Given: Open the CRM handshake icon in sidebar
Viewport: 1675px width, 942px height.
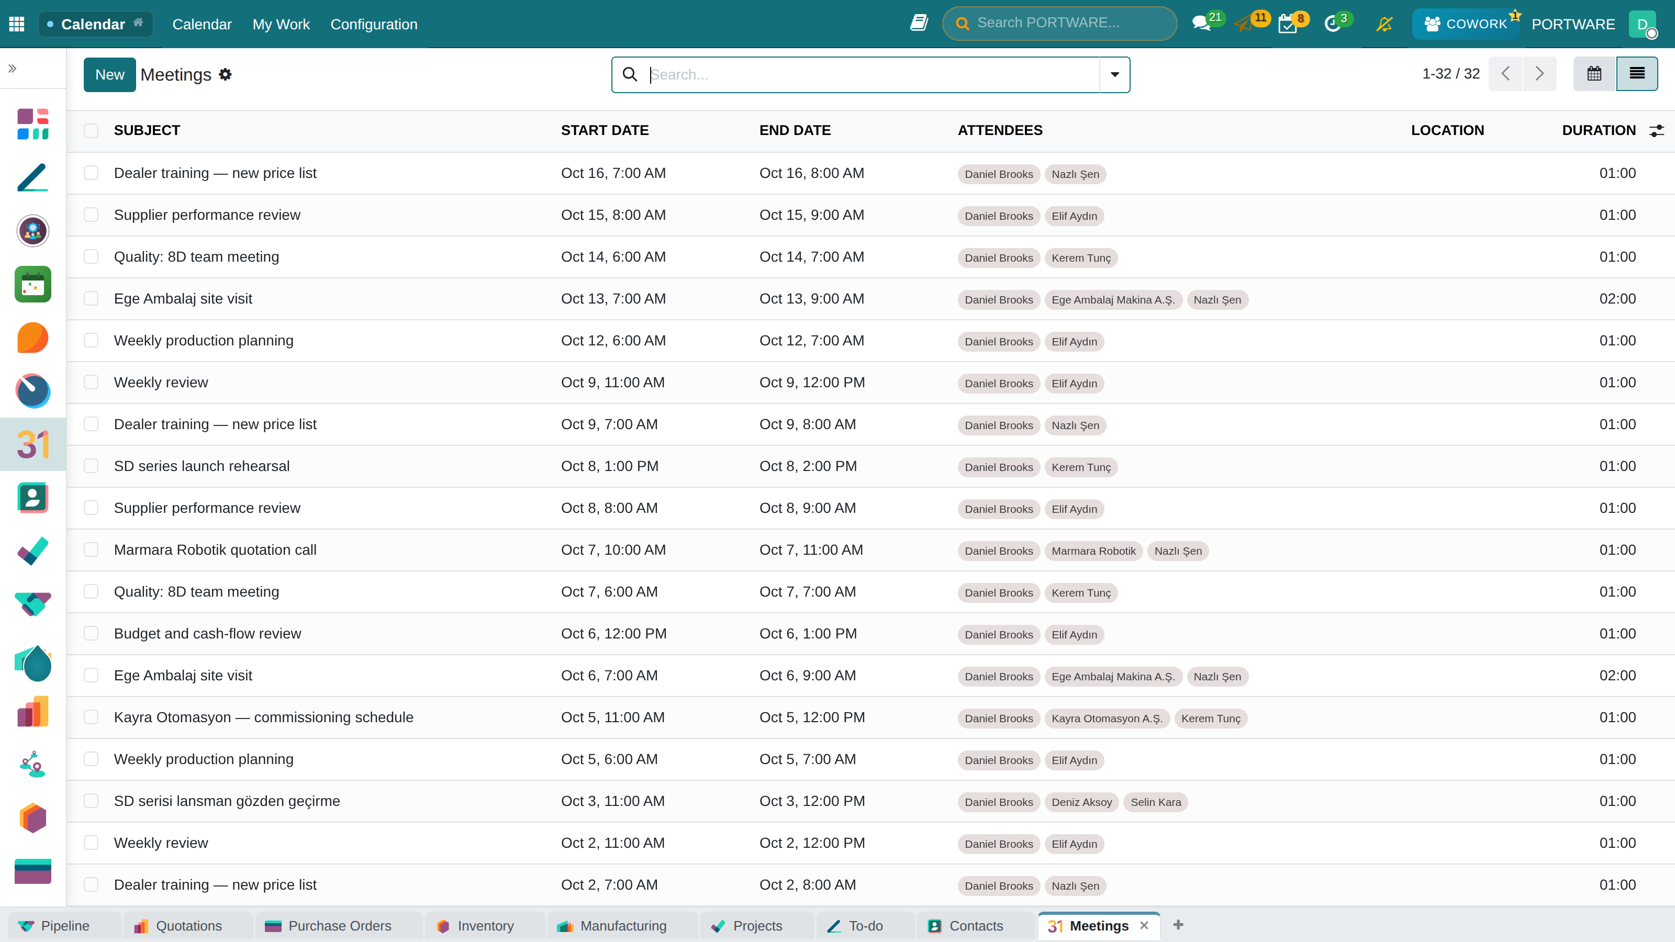Looking at the screenshot, I should (x=32, y=604).
